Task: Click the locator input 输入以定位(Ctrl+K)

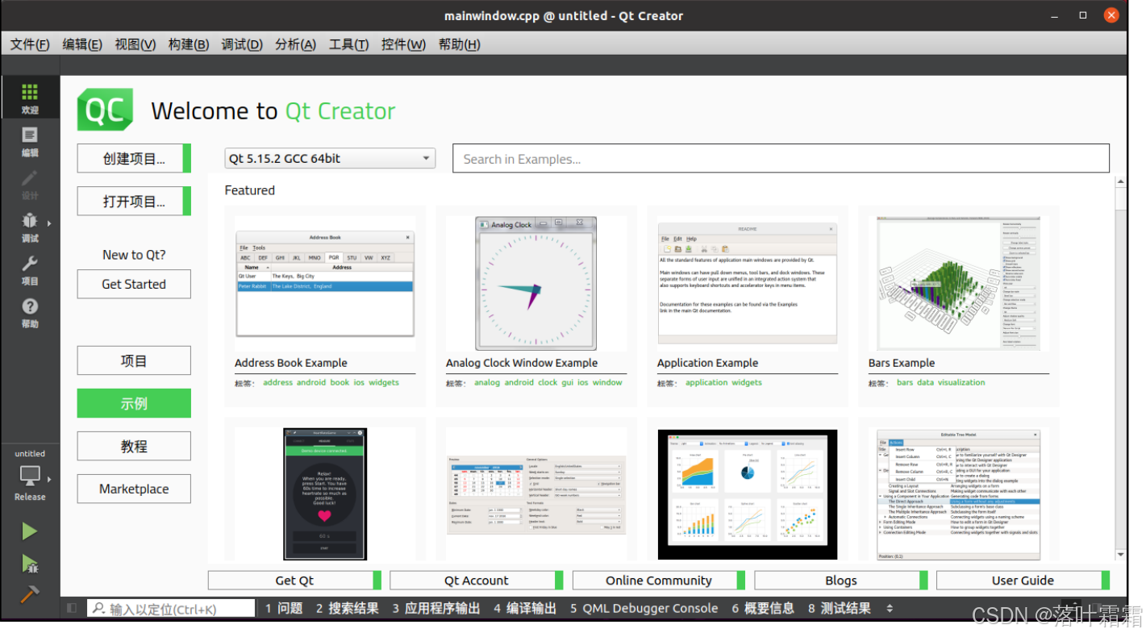Action: click(171, 609)
